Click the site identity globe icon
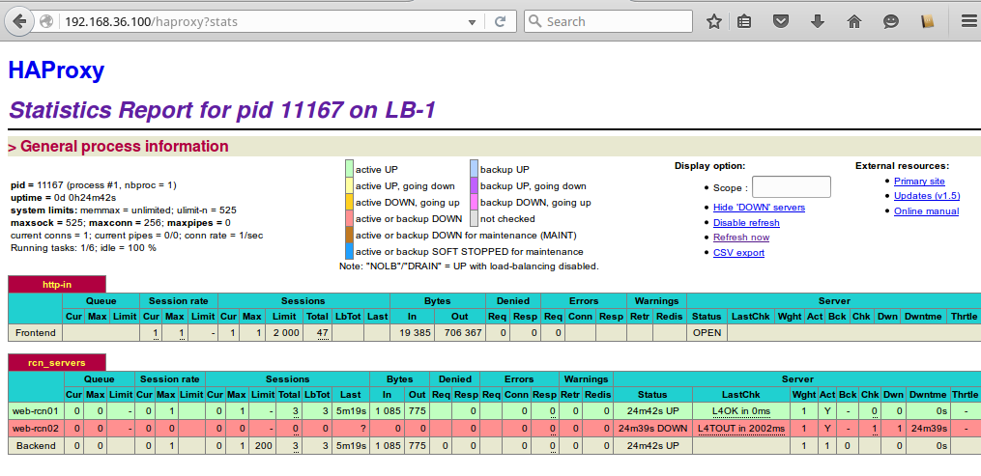 click(x=46, y=21)
